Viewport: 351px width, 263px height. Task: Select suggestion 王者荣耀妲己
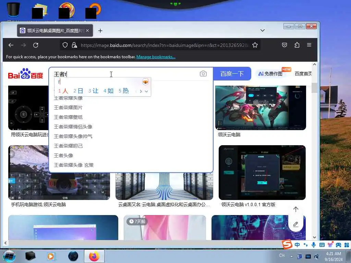[x=68, y=146]
